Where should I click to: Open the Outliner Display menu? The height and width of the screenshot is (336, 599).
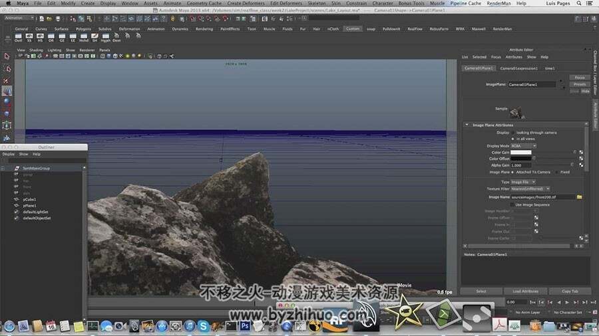(9, 154)
